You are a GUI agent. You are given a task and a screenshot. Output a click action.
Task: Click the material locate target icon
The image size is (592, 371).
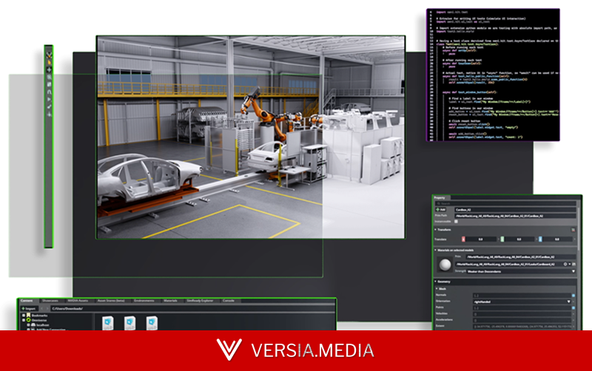pos(565,264)
